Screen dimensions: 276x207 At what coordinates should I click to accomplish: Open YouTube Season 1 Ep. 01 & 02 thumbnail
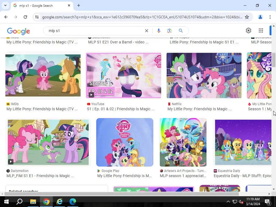pos(123,75)
